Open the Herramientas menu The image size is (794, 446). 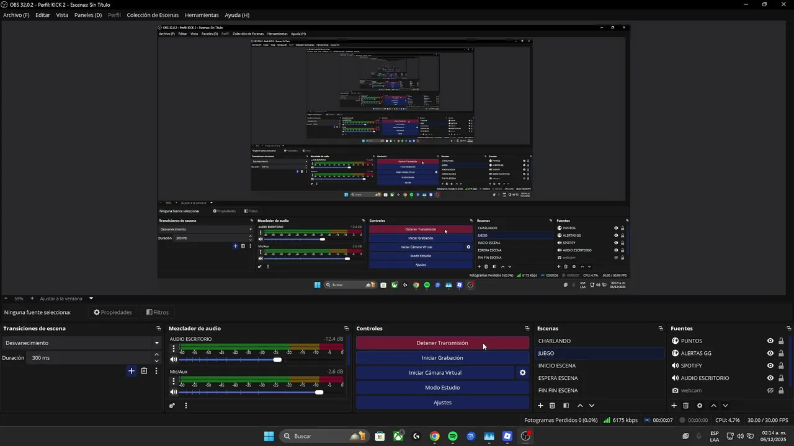pyautogui.click(x=202, y=15)
